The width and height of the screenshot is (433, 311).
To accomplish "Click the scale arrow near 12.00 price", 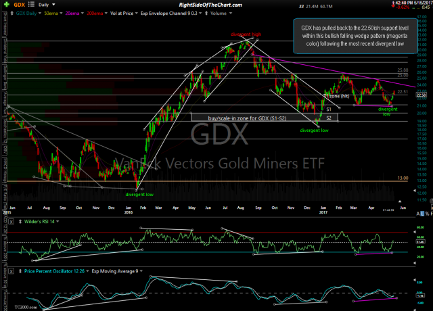I will point(415,191).
